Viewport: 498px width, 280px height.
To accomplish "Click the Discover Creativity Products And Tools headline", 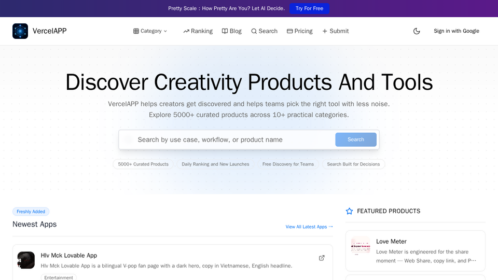I will point(249,82).
